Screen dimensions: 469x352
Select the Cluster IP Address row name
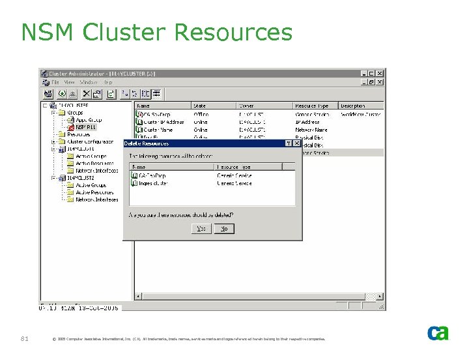[163, 122]
